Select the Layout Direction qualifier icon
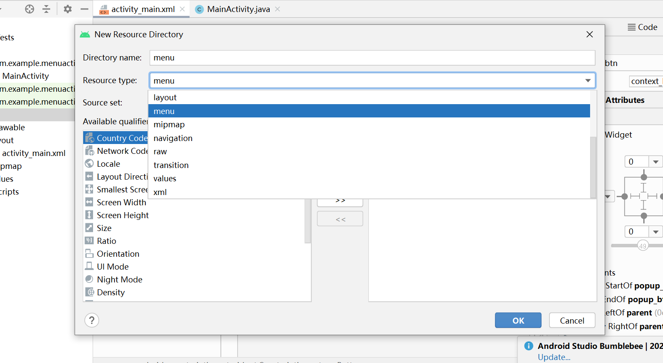Viewport: 663px width, 363px height. pos(89,176)
